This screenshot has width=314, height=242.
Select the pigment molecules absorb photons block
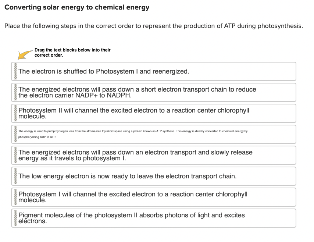point(147,218)
